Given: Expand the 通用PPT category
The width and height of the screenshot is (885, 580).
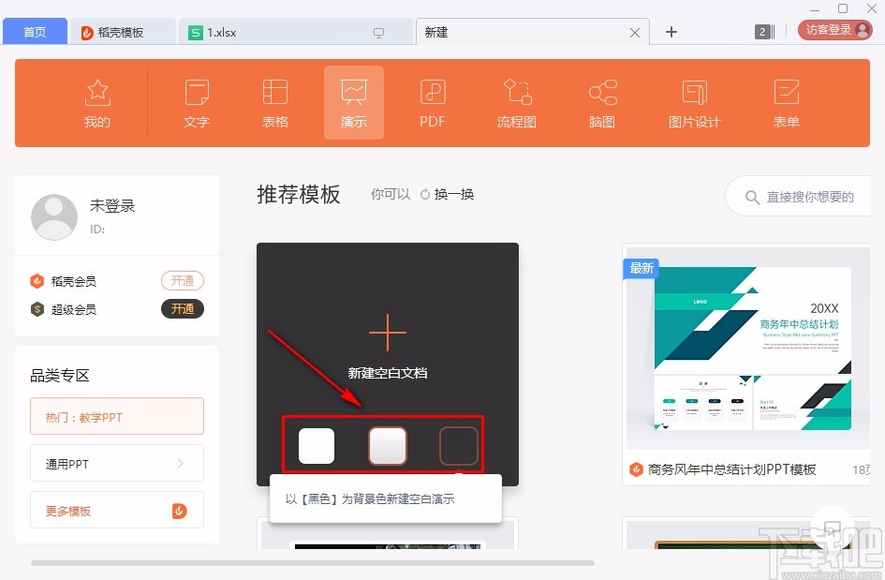Looking at the screenshot, I should click(116, 463).
